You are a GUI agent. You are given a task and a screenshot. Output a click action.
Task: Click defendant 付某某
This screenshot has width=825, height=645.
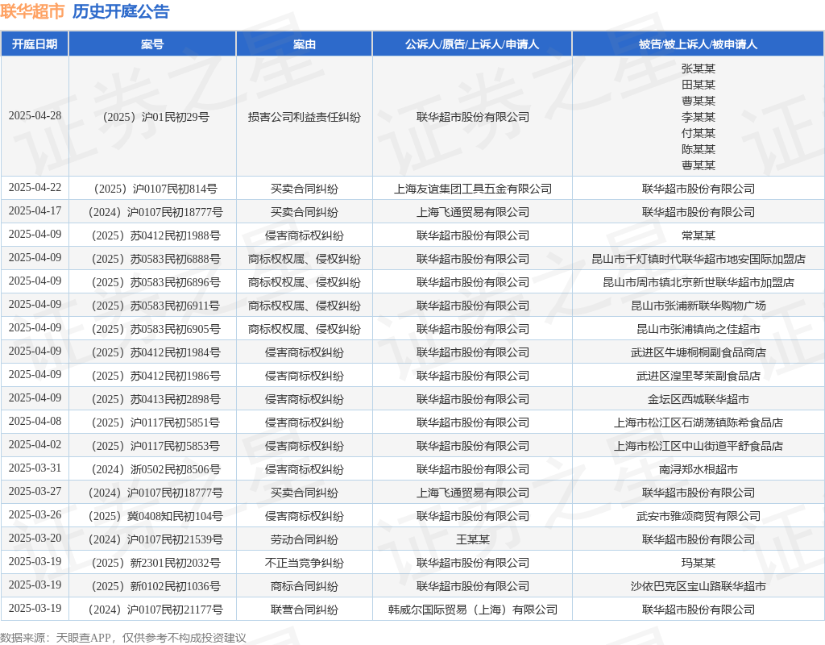click(x=699, y=133)
